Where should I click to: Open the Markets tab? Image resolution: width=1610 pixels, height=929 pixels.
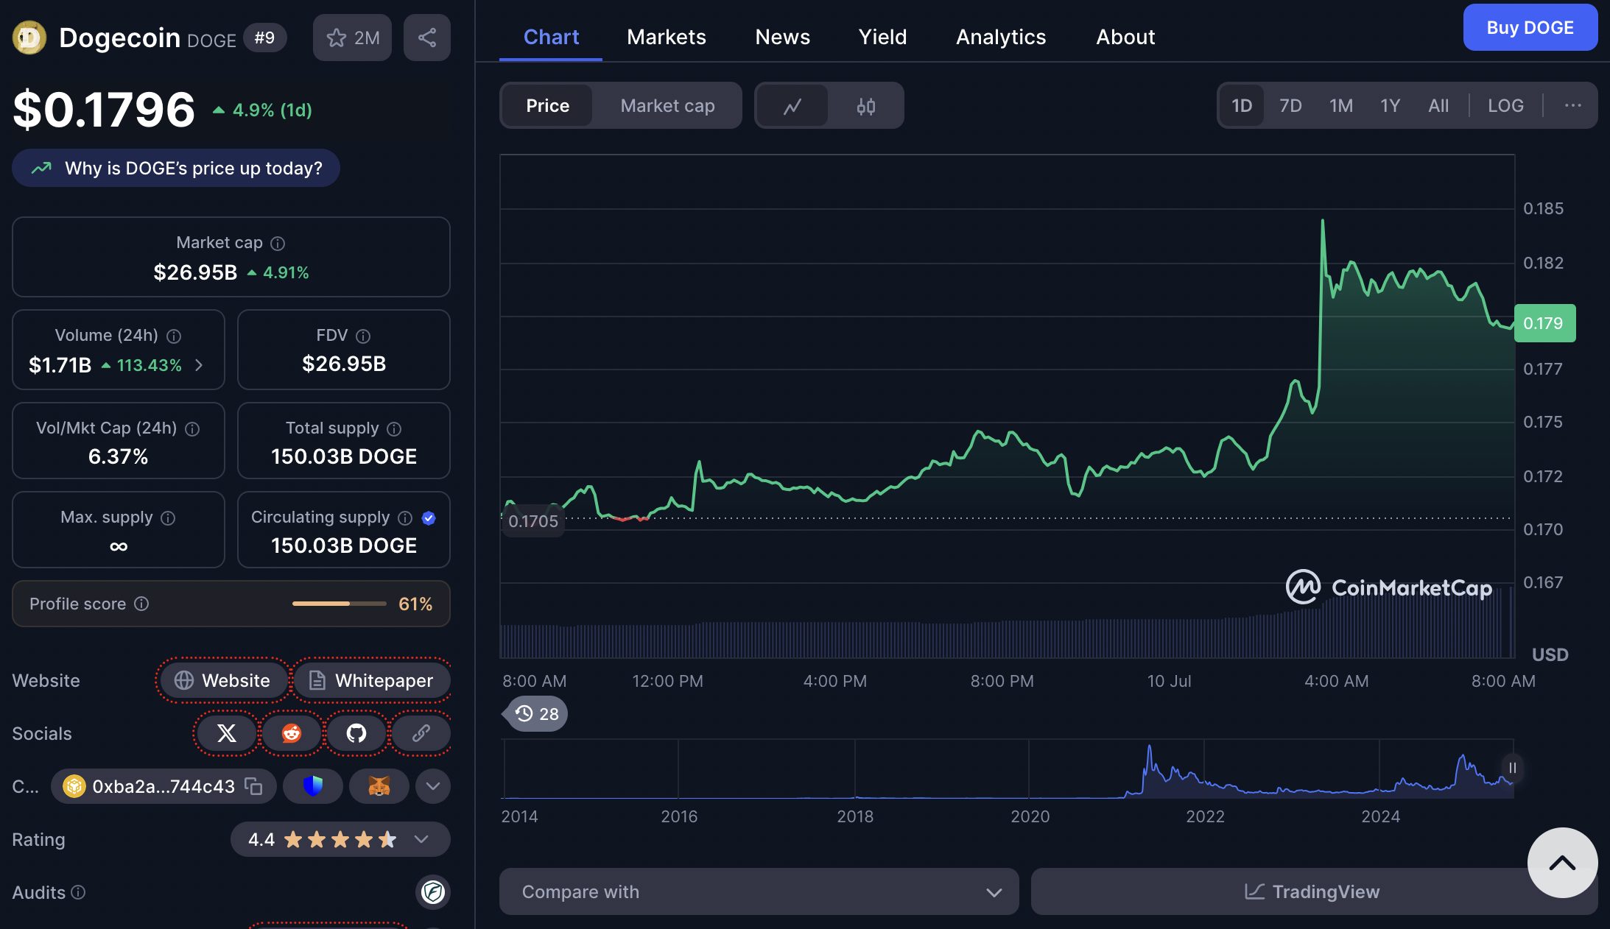coord(667,37)
